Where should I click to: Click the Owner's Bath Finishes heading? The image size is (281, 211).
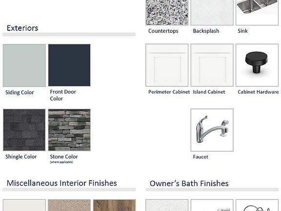pyautogui.click(x=189, y=184)
